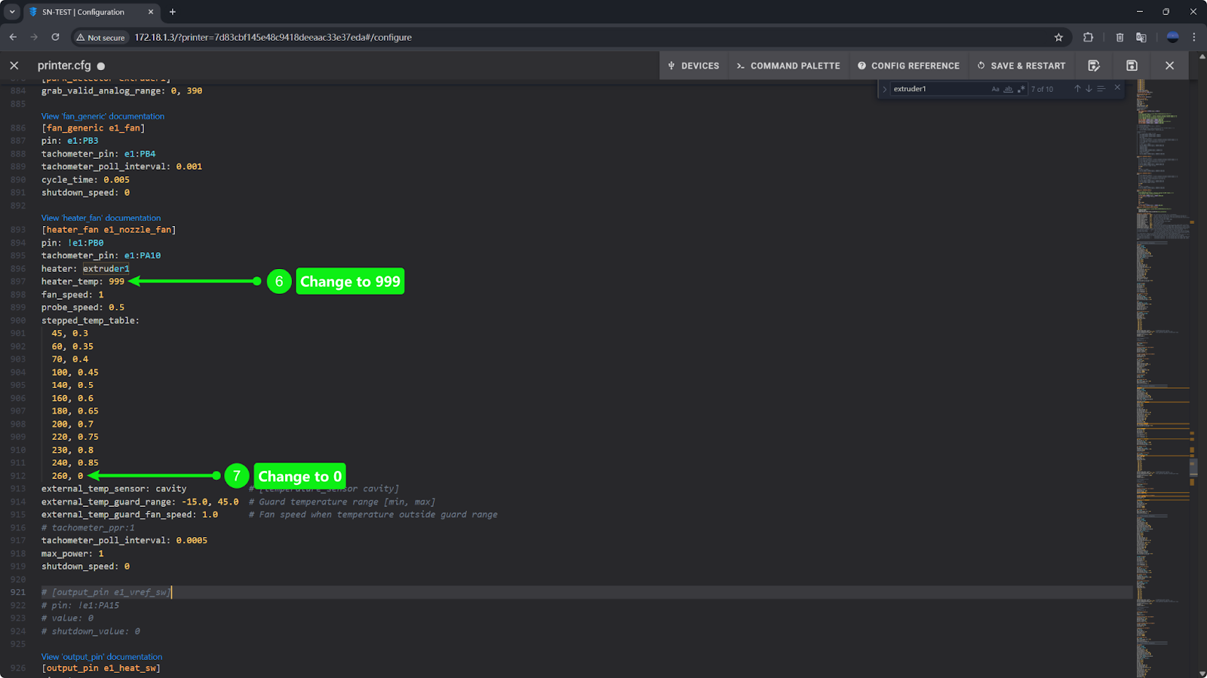Click the '[fan_generic e1_fan]' section header
The width and height of the screenshot is (1207, 678).
(x=93, y=128)
